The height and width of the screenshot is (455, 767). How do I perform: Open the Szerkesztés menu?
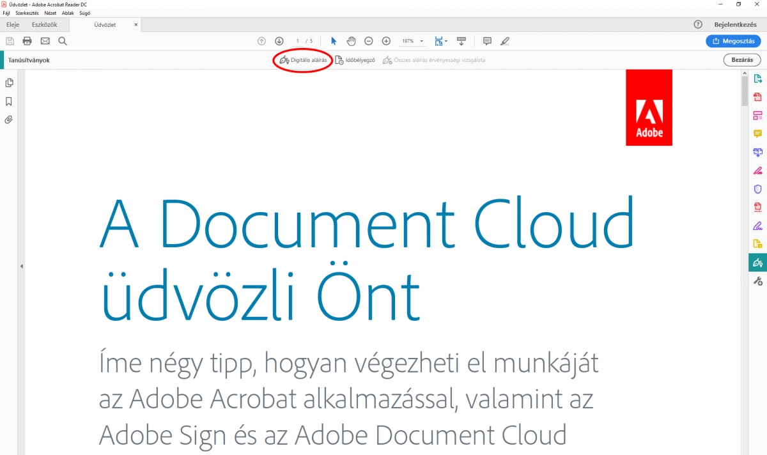click(x=27, y=13)
